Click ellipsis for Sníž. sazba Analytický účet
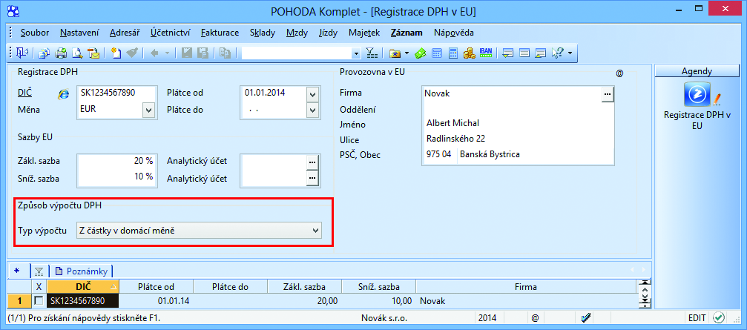The height and width of the screenshot is (330, 747). pos(312,179)
